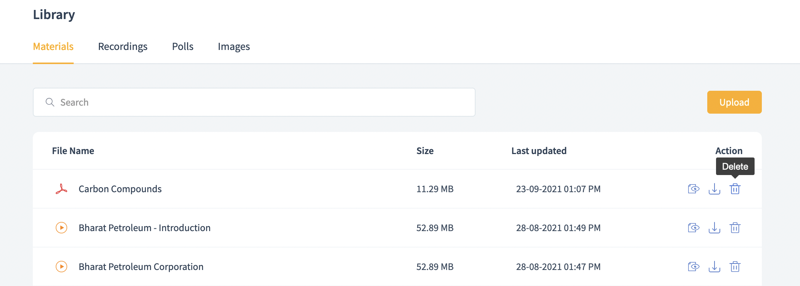Delete Bharat Petroleum - Introduction video

point(735,228)
